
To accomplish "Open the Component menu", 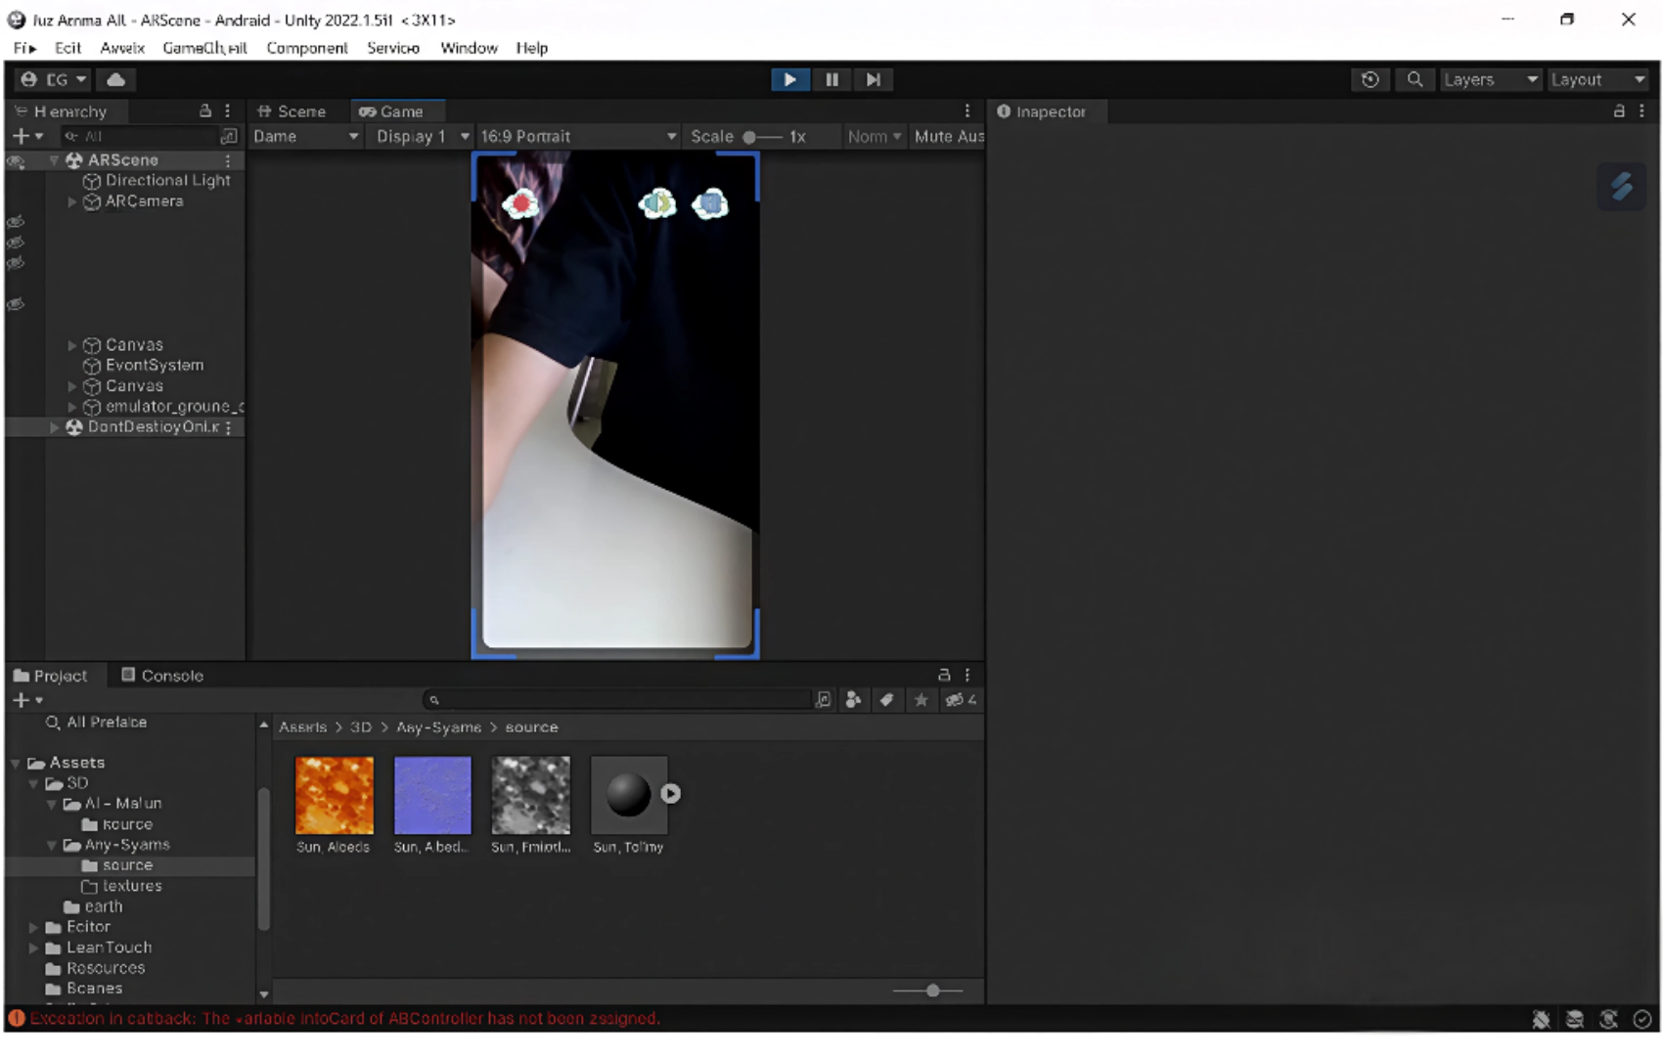I will (x=306, y=48).
